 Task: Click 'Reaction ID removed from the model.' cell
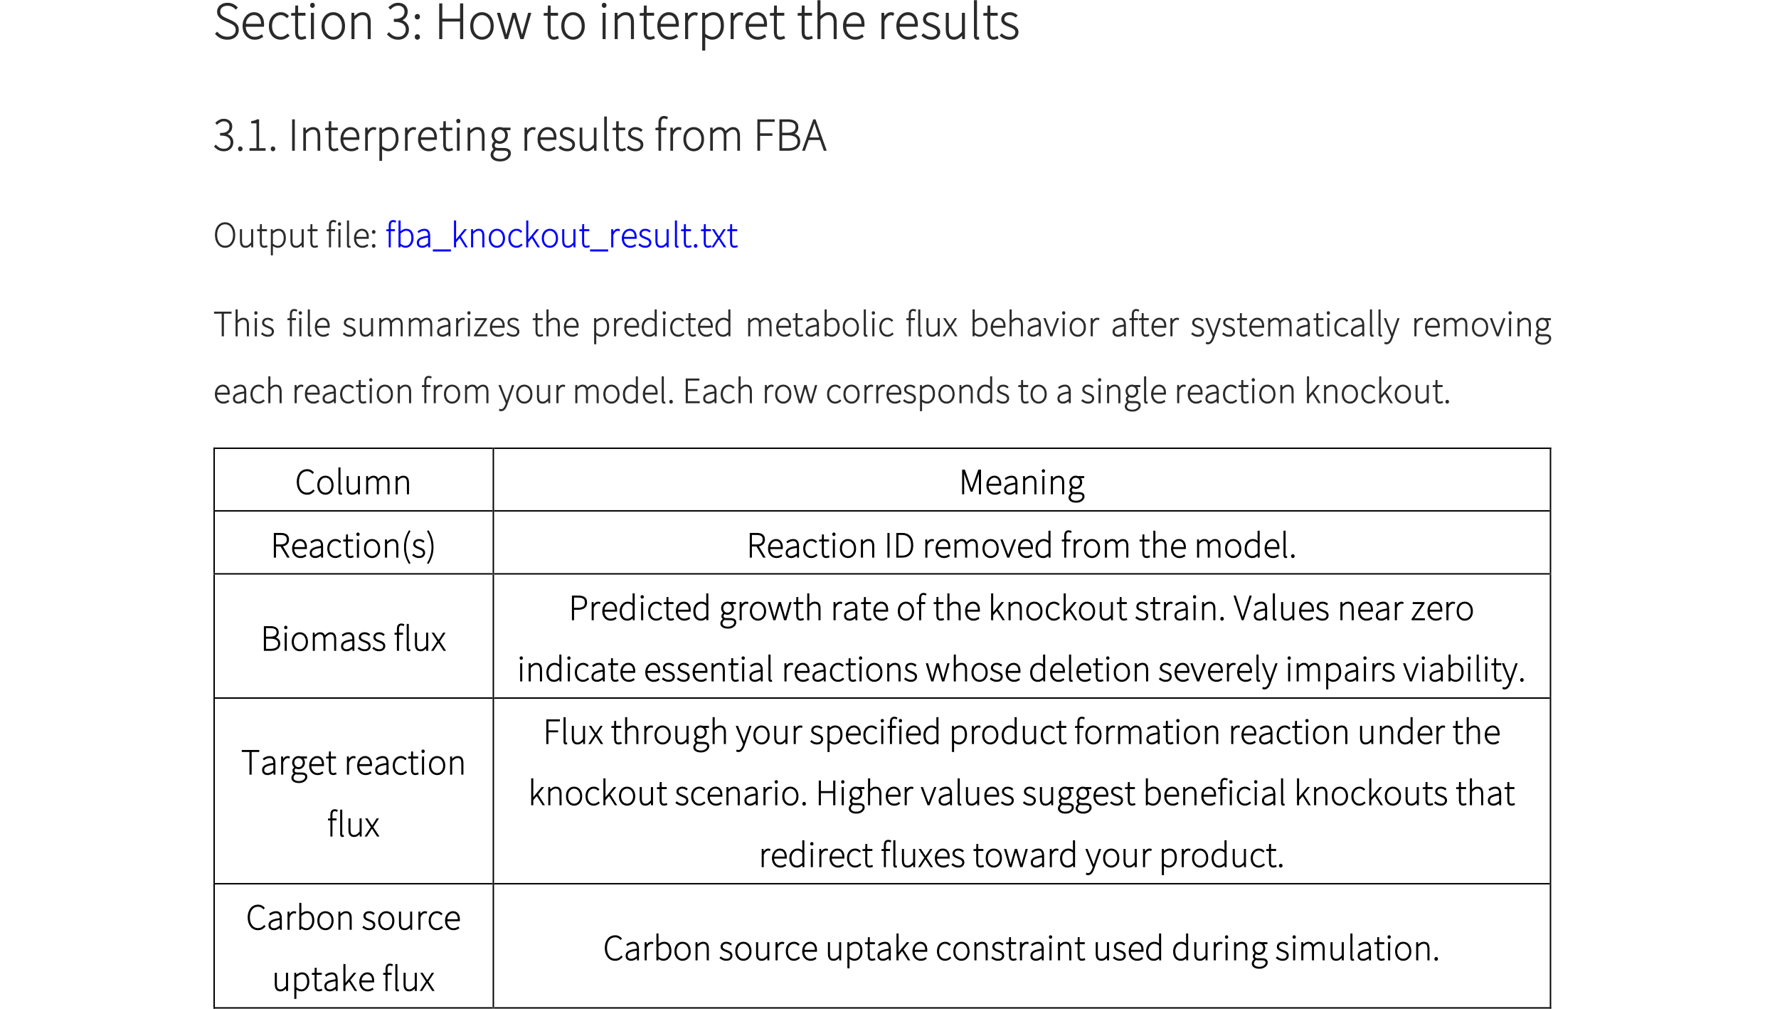point(1021,546)
